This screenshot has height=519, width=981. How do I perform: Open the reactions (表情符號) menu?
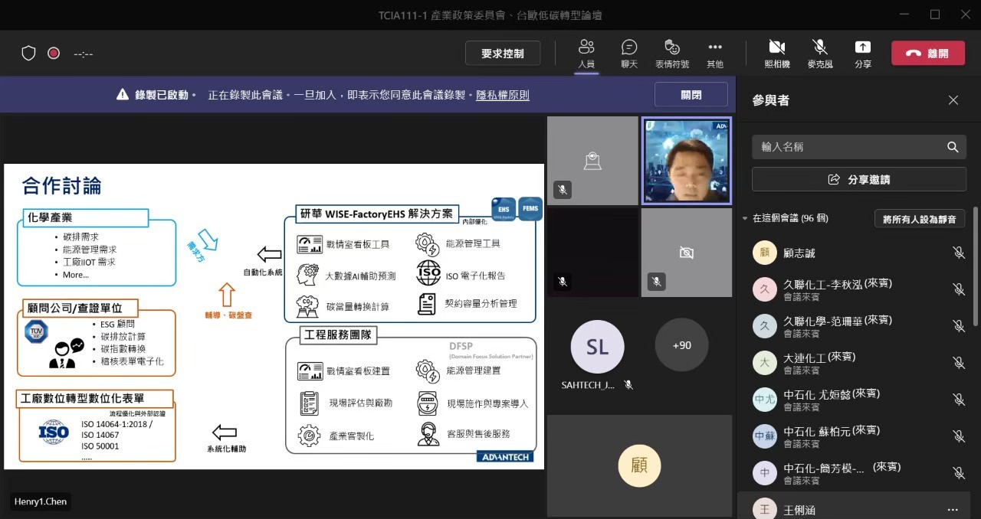[x=671, y=53]
